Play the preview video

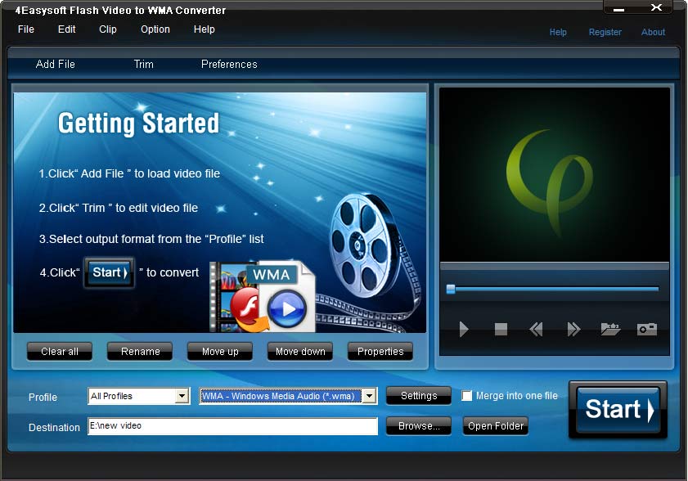coord(464,329)
